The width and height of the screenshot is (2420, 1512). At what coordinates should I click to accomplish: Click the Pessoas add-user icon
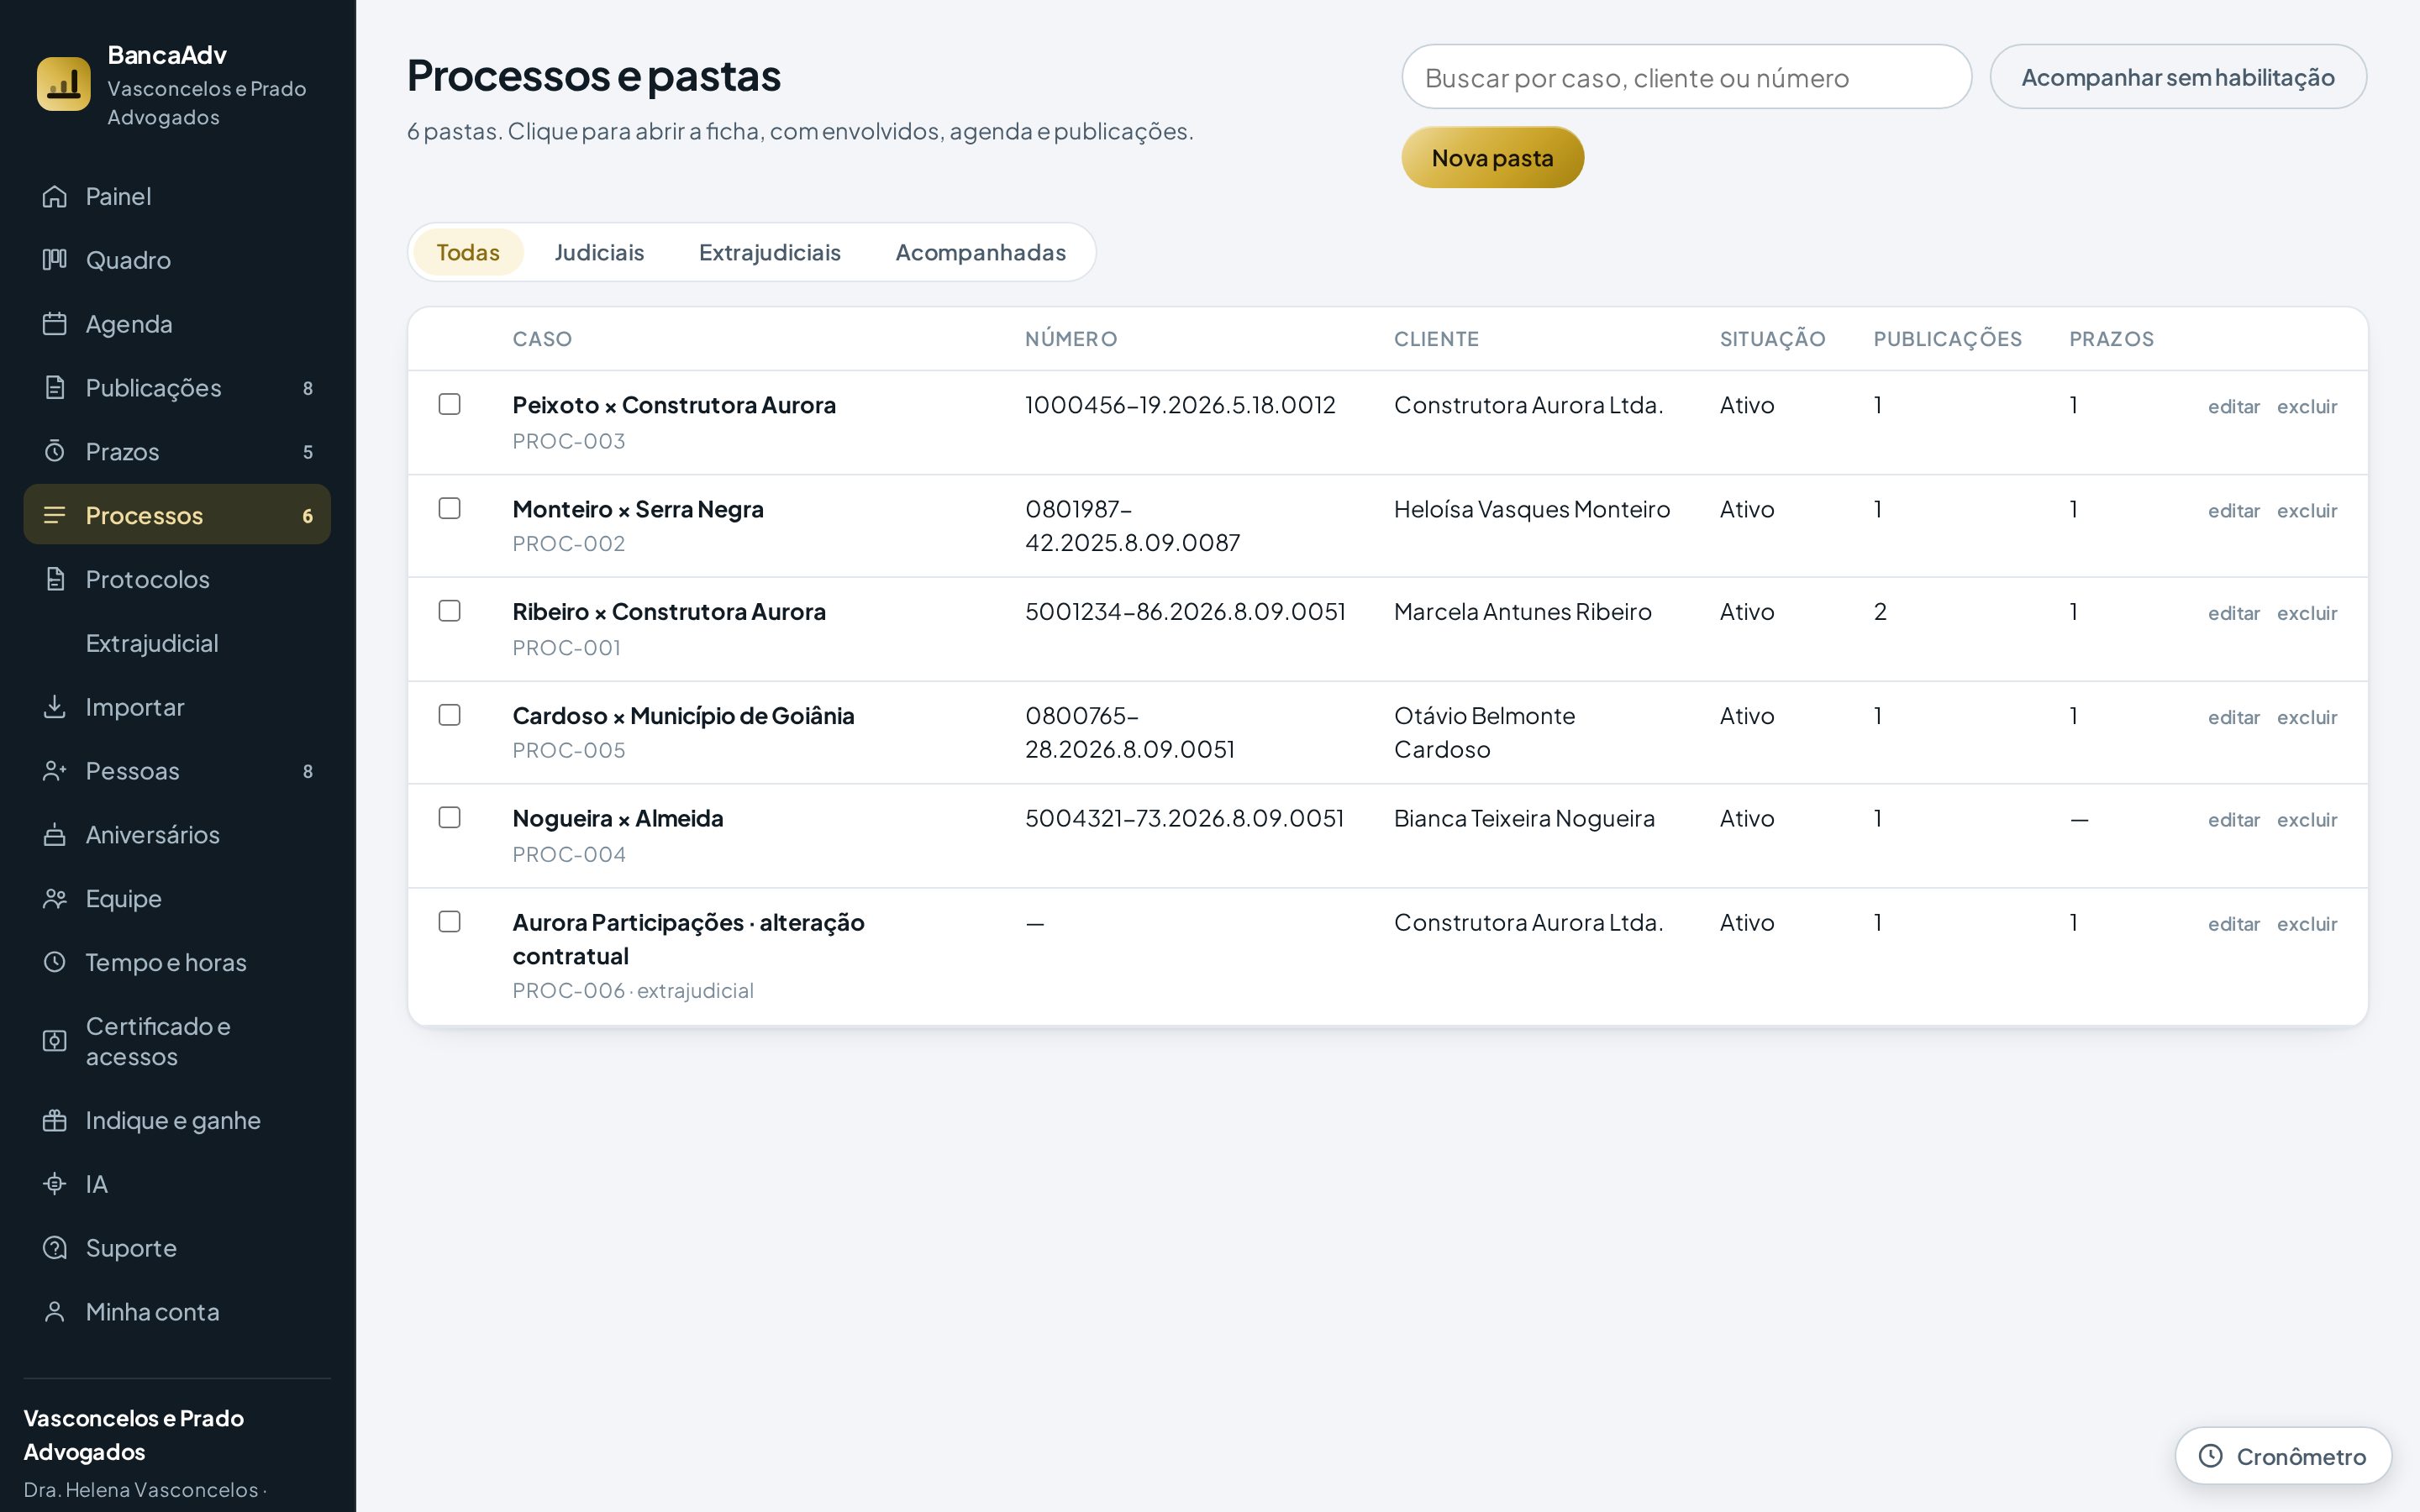55,771
